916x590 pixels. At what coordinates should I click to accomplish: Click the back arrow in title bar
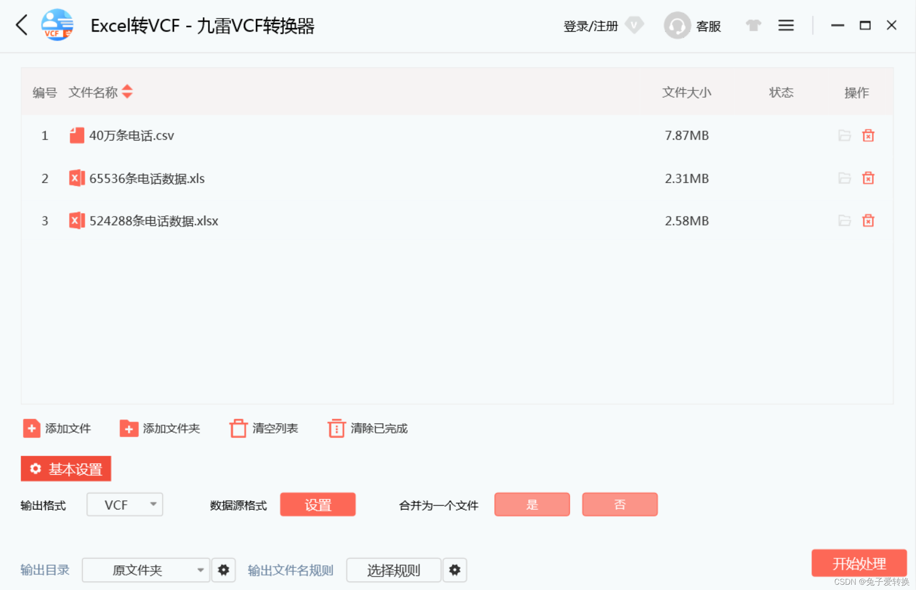22,25
